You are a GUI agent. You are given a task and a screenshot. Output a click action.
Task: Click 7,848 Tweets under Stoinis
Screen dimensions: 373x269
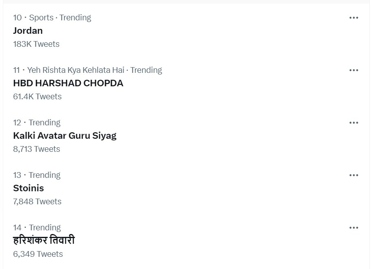click(37, 201)
